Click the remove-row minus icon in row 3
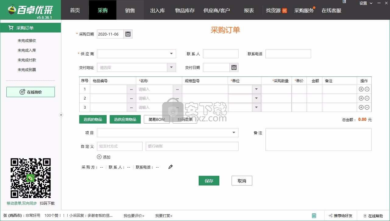Viewport: 390px width, 221px height. pos(367,107)
